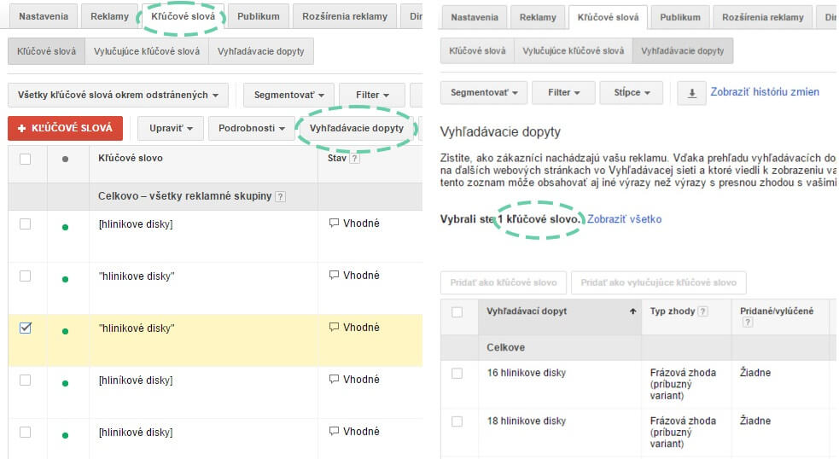Click help icon under Pridané/vylúčené header
The height and width of the screenshot is (459, 839).
(x=748, y=322)
